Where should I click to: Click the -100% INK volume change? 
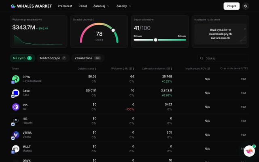(x=129, y=109)
